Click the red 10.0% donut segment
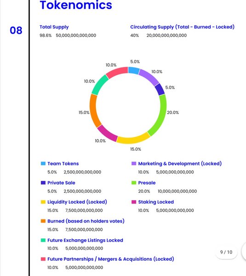 (117, 72)
